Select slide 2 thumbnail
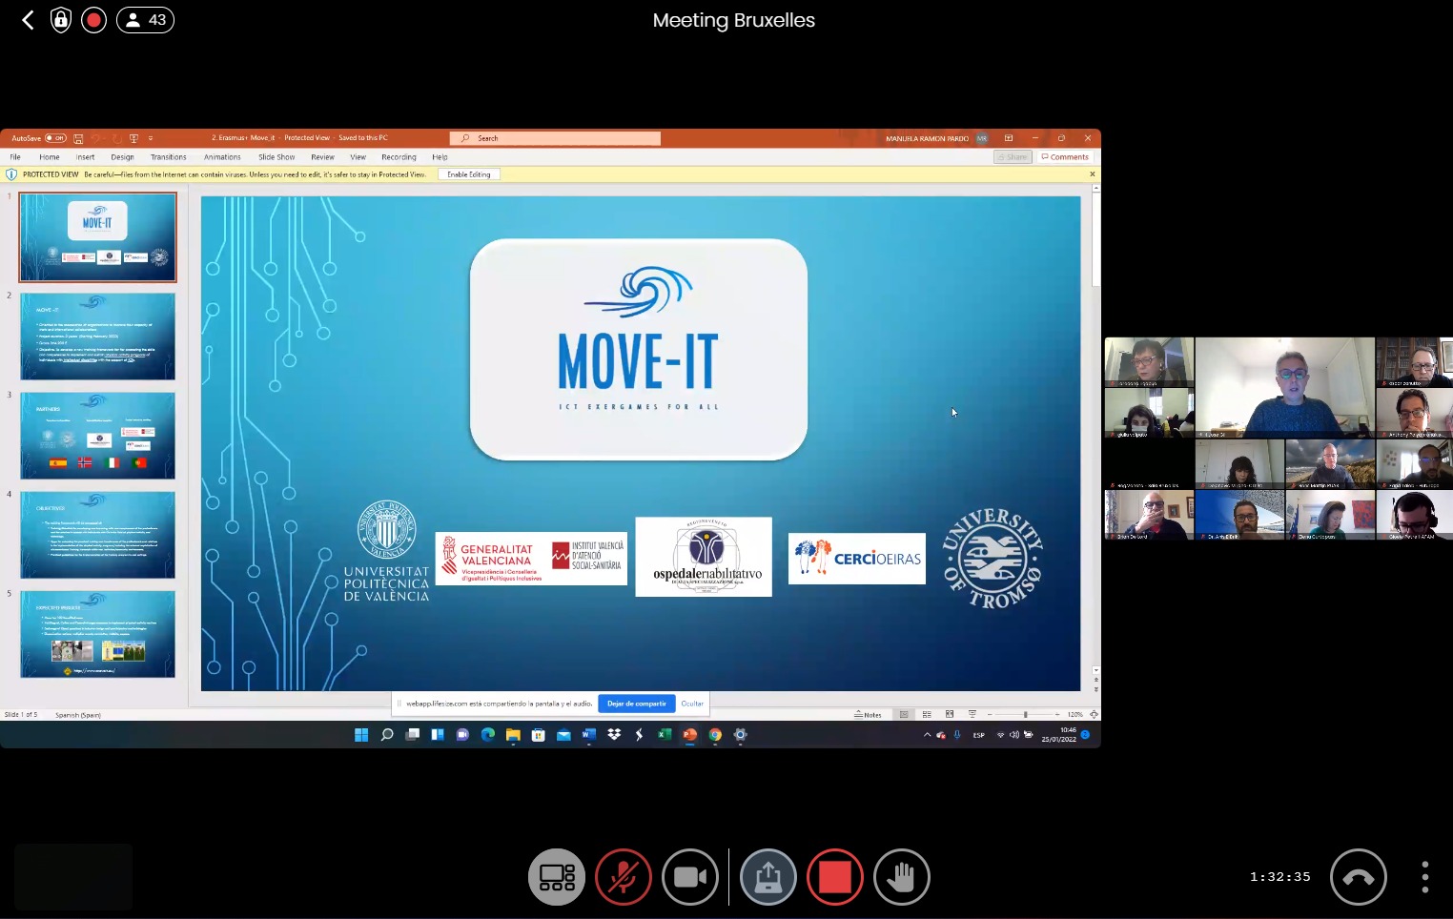Screen dimensions: 1453x919 coord(98,337)
